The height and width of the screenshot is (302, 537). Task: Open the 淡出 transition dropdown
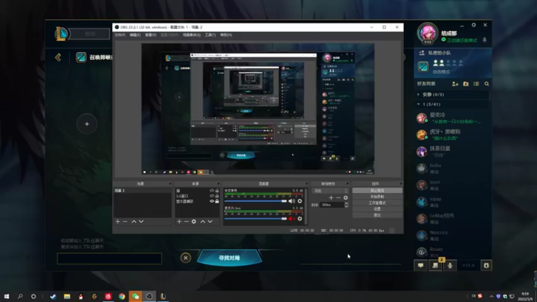click(331, 191)
